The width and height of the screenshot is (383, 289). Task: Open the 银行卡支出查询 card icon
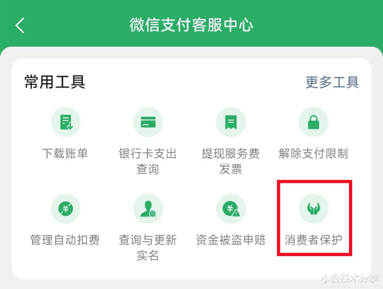click(x=148, y=122)
